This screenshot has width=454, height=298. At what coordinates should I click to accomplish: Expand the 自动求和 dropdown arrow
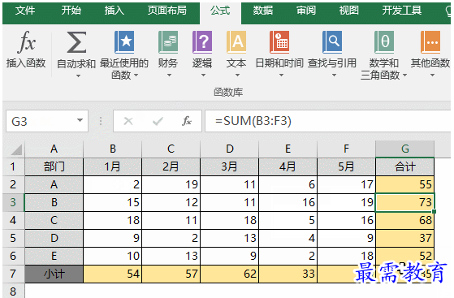pyautogui.click(x=78, y=76)
